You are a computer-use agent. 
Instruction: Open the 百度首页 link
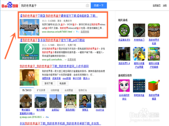(x=156, y=5)
